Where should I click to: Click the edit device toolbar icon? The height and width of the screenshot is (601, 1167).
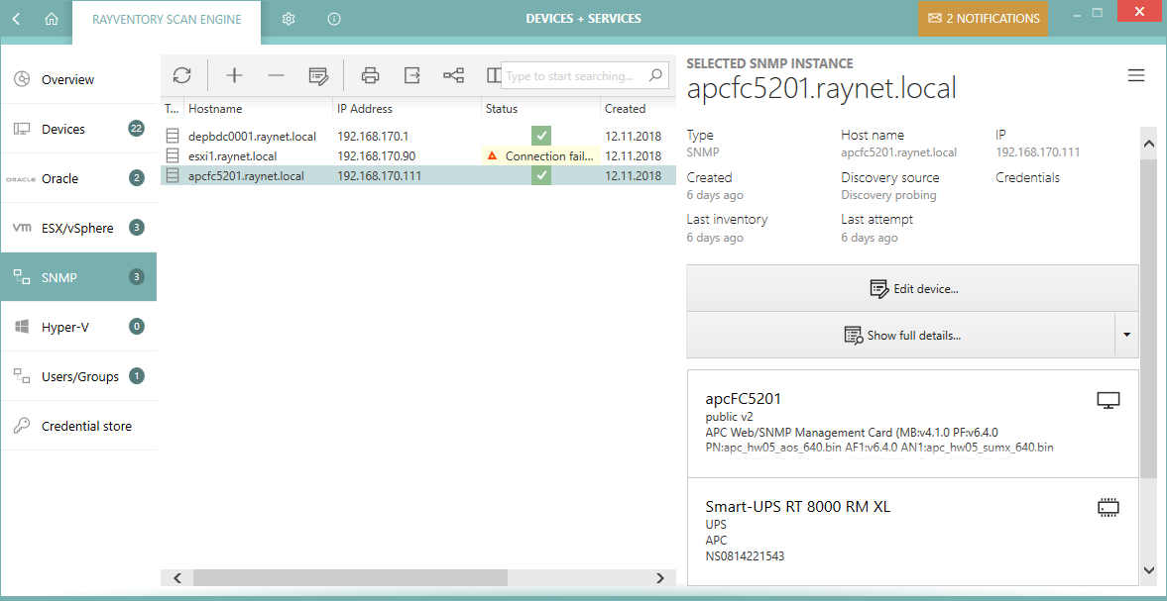pos(317,75)
